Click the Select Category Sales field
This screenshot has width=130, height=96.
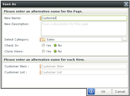[x=82, y=39]
